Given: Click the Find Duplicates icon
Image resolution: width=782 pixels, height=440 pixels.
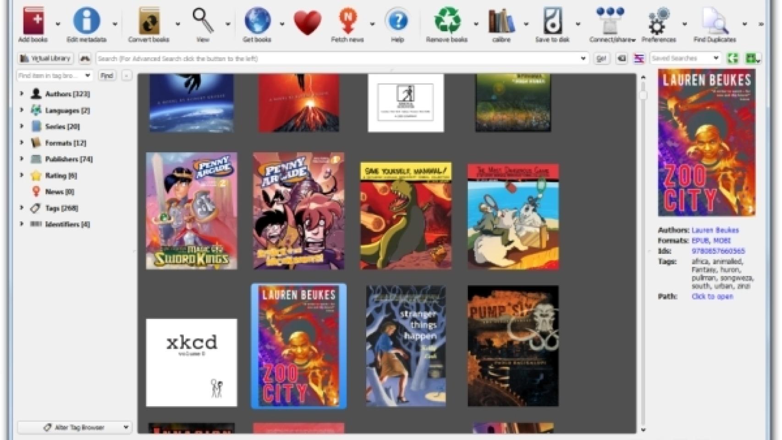Looking at the screenshot, I should click(x=715, y=22).
